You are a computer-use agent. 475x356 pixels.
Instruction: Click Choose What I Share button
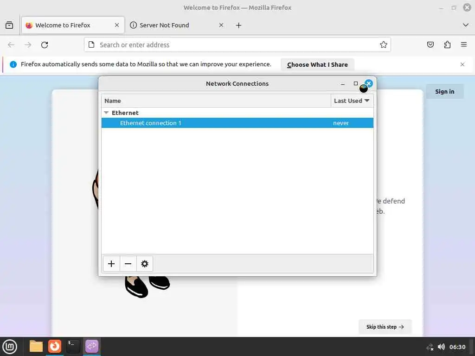(317, 64)
